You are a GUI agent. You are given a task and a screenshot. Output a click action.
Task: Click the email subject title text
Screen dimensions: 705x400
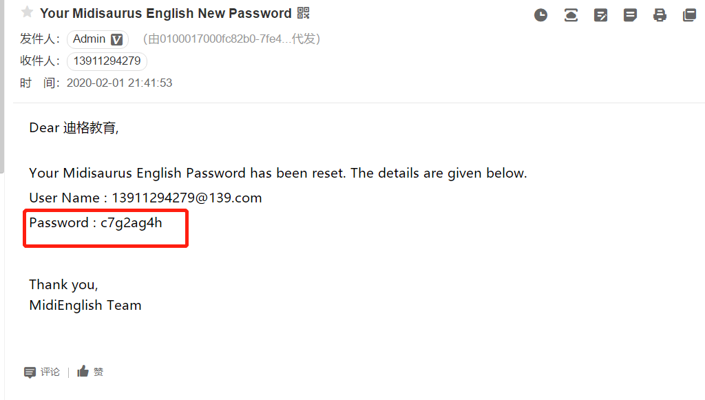click(165, 14)
